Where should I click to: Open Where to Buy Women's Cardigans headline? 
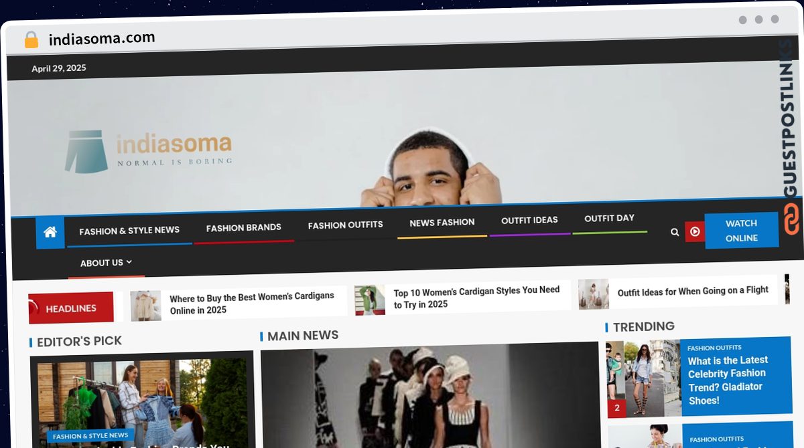251,304
